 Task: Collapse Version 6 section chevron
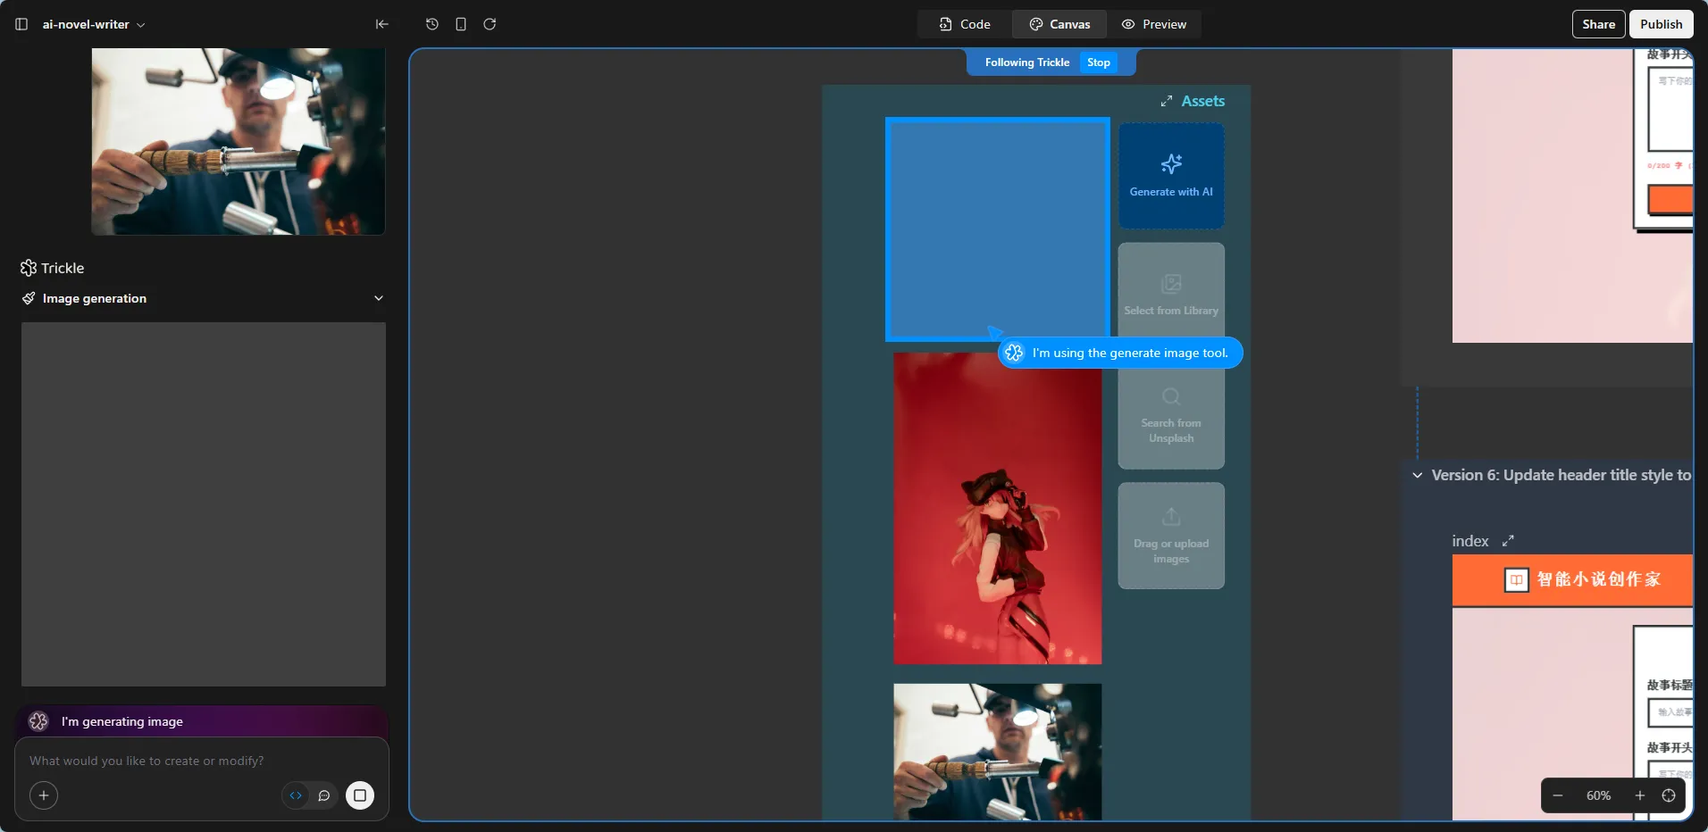click(1417, 475)
